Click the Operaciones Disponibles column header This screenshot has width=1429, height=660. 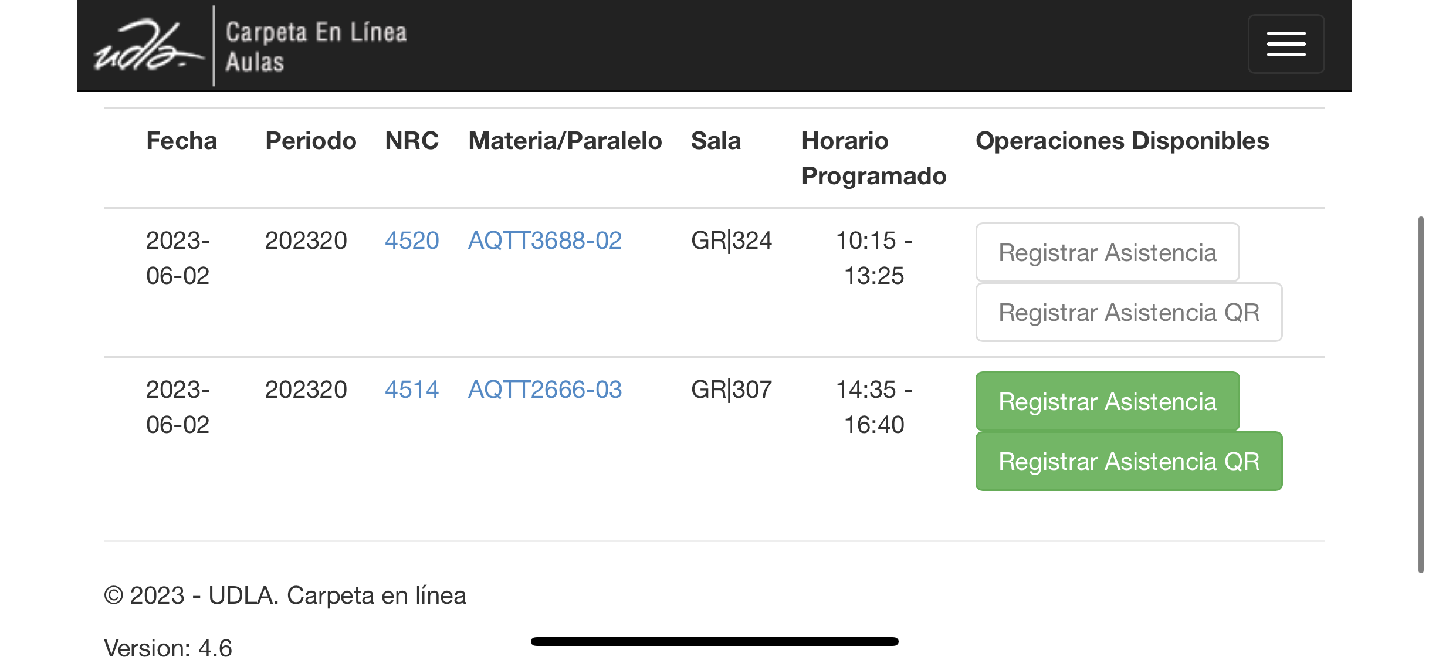tap(1122, 141)
